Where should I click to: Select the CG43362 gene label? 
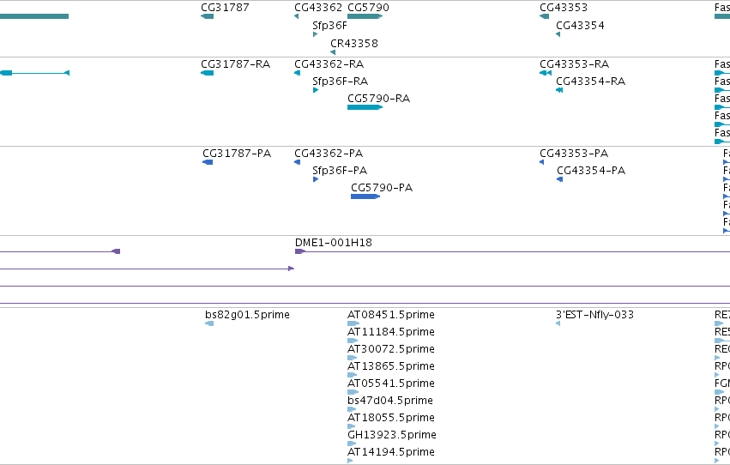(x=318, y=8)
